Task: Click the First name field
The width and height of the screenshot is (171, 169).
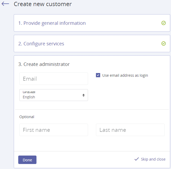Action: tap(54, 130)
